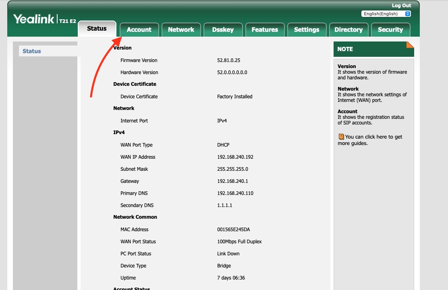448x290 pixels.
Task: Click the 'PC Port Status' label
Action: pos(136,253)
